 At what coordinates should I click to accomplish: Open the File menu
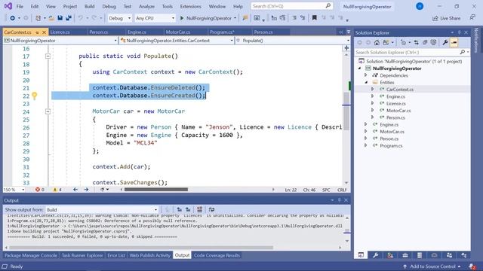click(x=20, y=6)
